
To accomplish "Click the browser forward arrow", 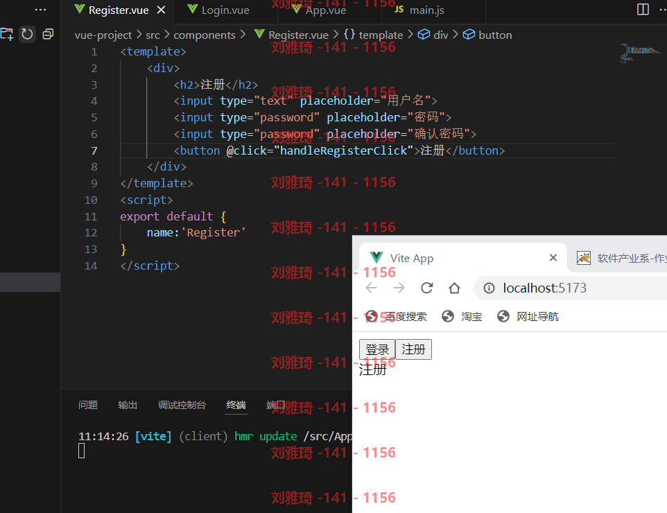I will click(x=399, y=288).
